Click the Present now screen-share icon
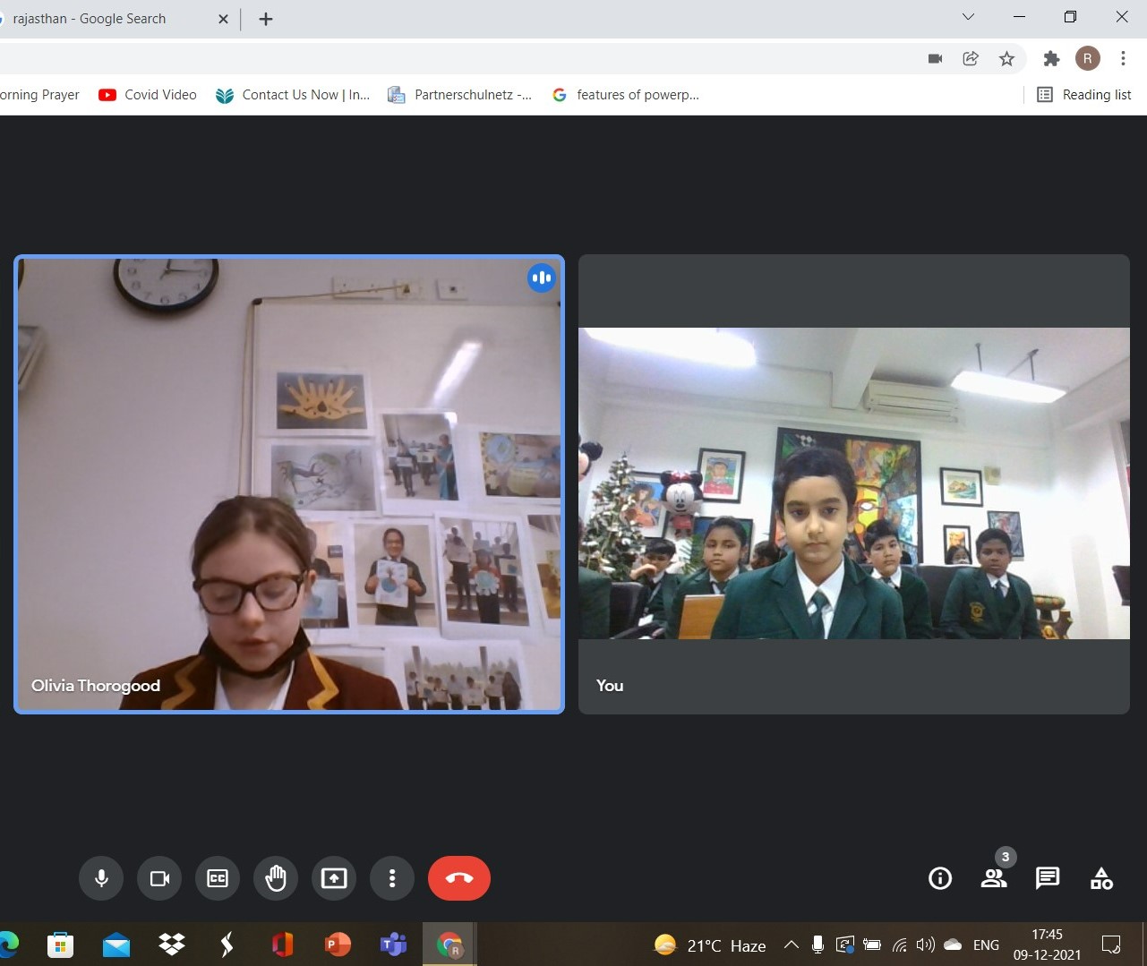 pyautogui.click(x=334, y=878)
